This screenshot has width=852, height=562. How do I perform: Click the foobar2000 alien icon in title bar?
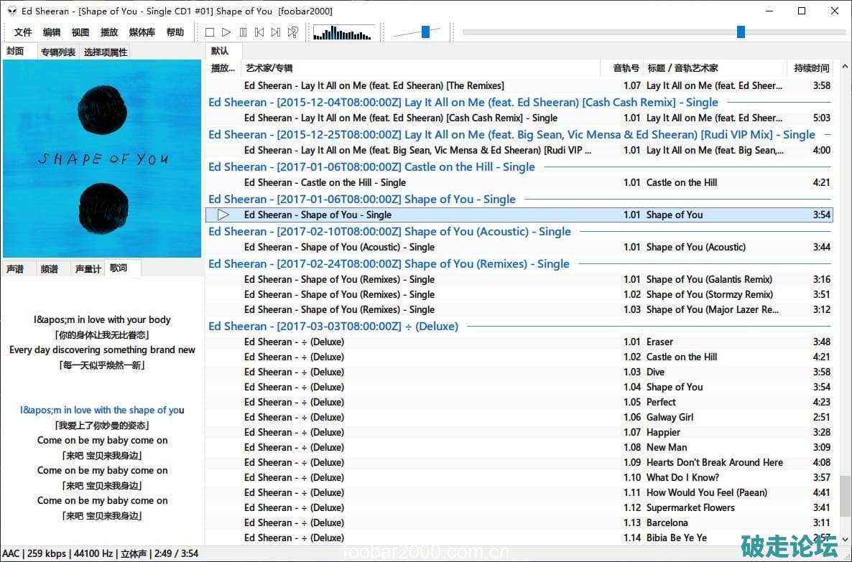[11, 11]
